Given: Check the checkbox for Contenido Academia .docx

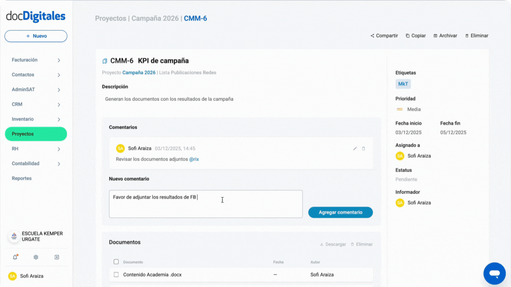Looking at the screenshot, I should [x=116, y=274].
